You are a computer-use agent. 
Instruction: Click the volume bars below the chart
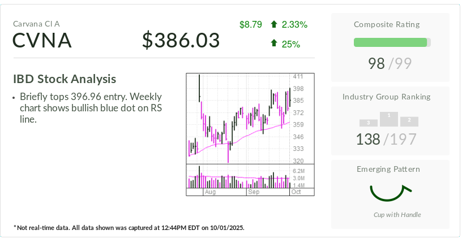coord(238,177)
